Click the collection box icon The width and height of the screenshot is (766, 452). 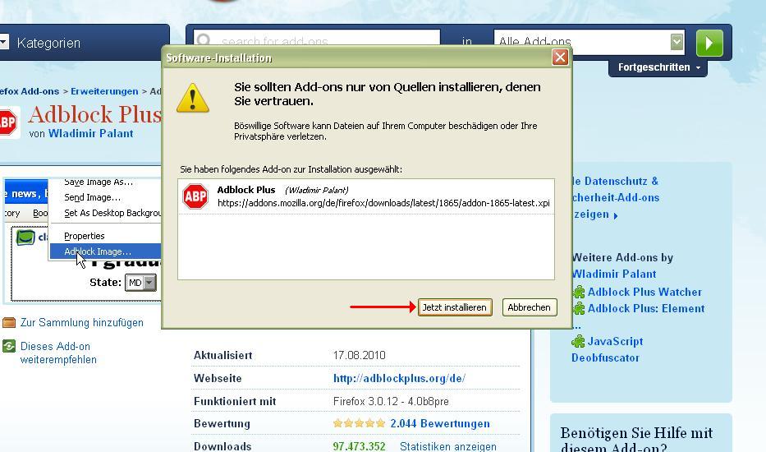(9, 322)
